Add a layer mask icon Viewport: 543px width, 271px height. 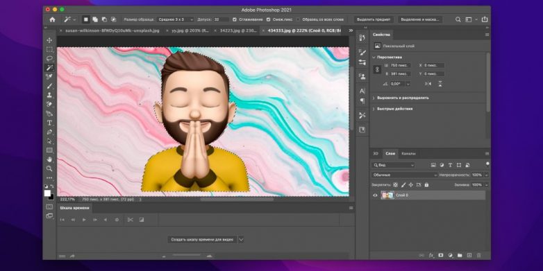[440, 256]
